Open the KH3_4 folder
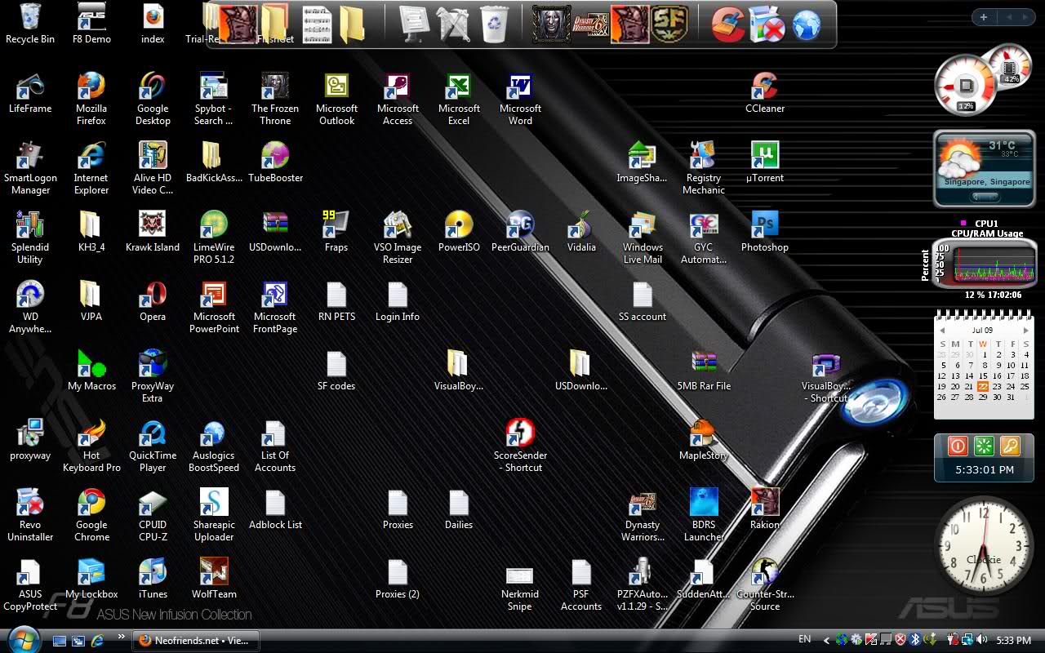This screenshot has width=1045, height=653. point(91,231)
